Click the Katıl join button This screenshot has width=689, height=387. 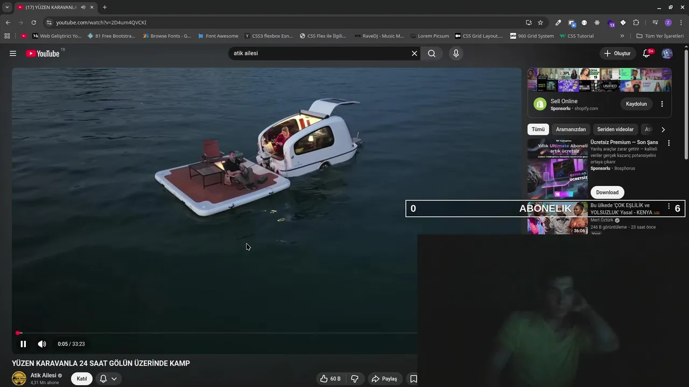82,379
